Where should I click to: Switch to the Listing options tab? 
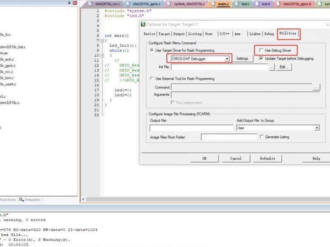point(195,34)
